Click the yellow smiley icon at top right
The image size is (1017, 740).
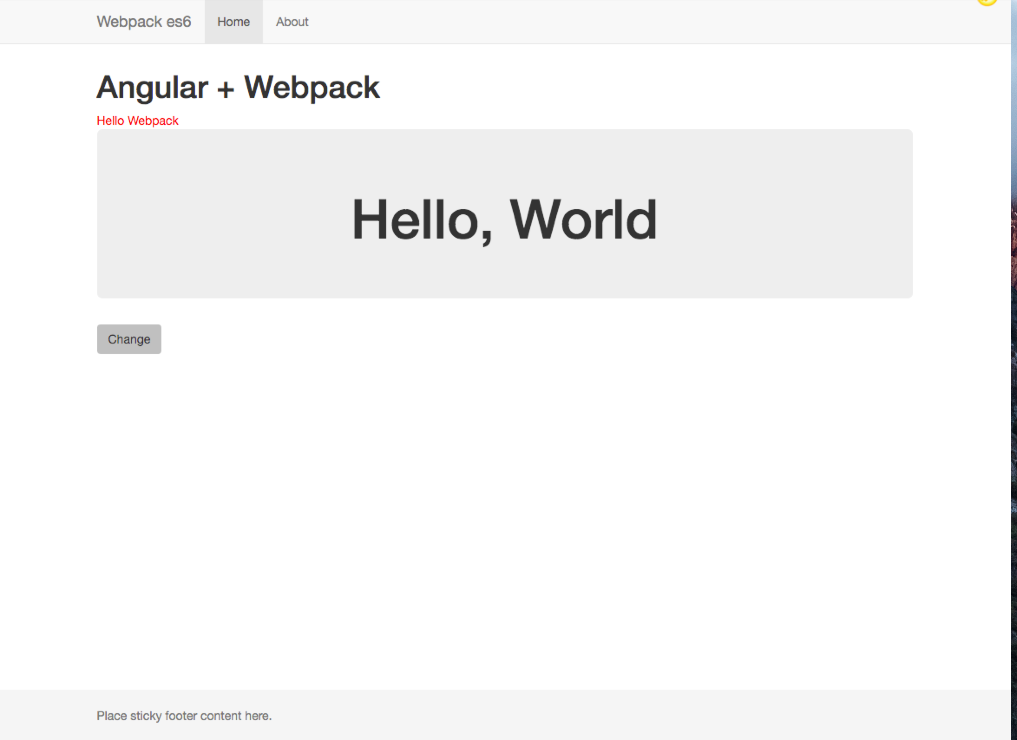[987, 2]
